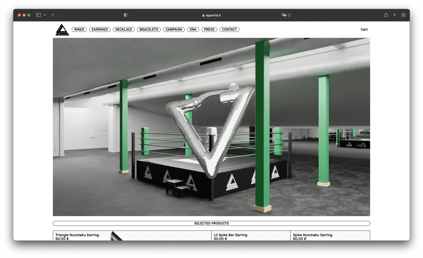Click the LAG triangle logo

62,30
